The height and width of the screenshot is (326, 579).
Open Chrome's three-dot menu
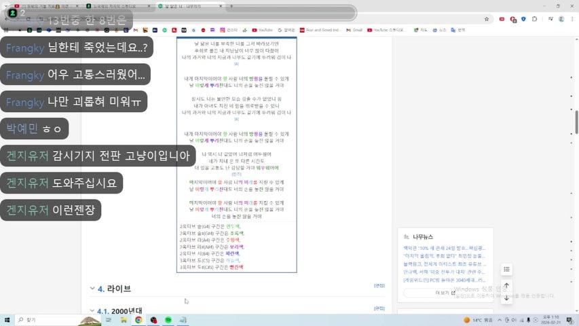click(572, 19)
